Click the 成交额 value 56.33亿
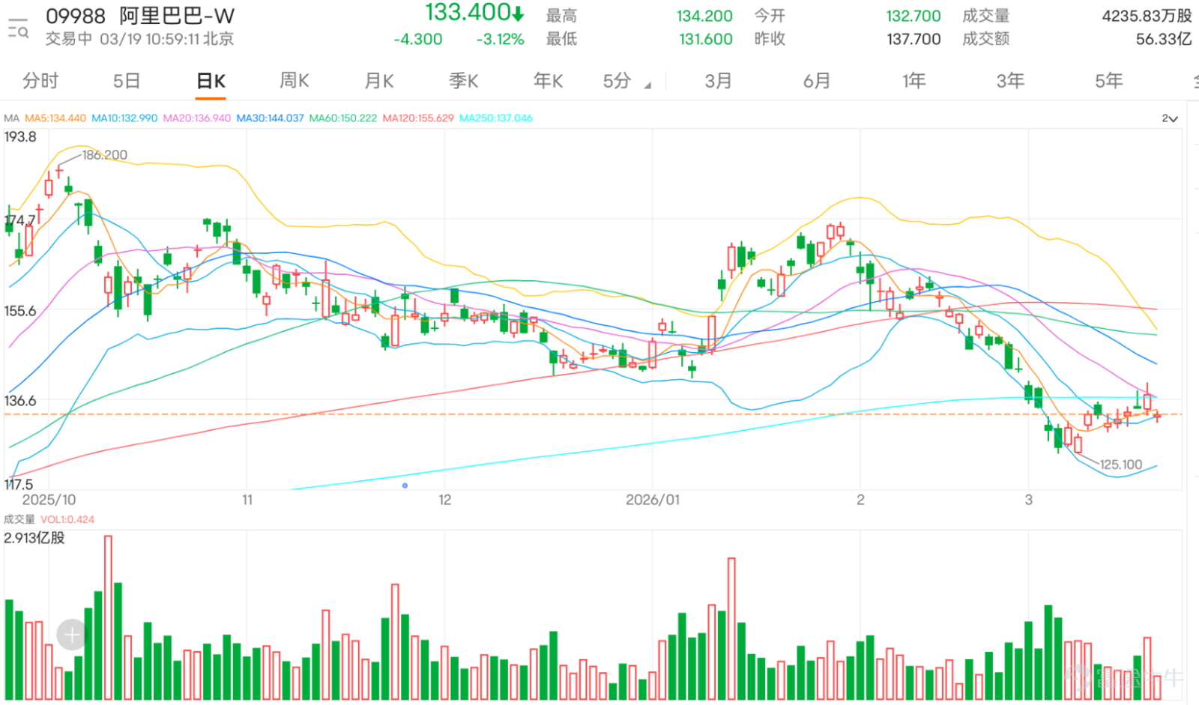This screenshot has width=1199, height=705. pyautogui.click(x=1164, y=39)
